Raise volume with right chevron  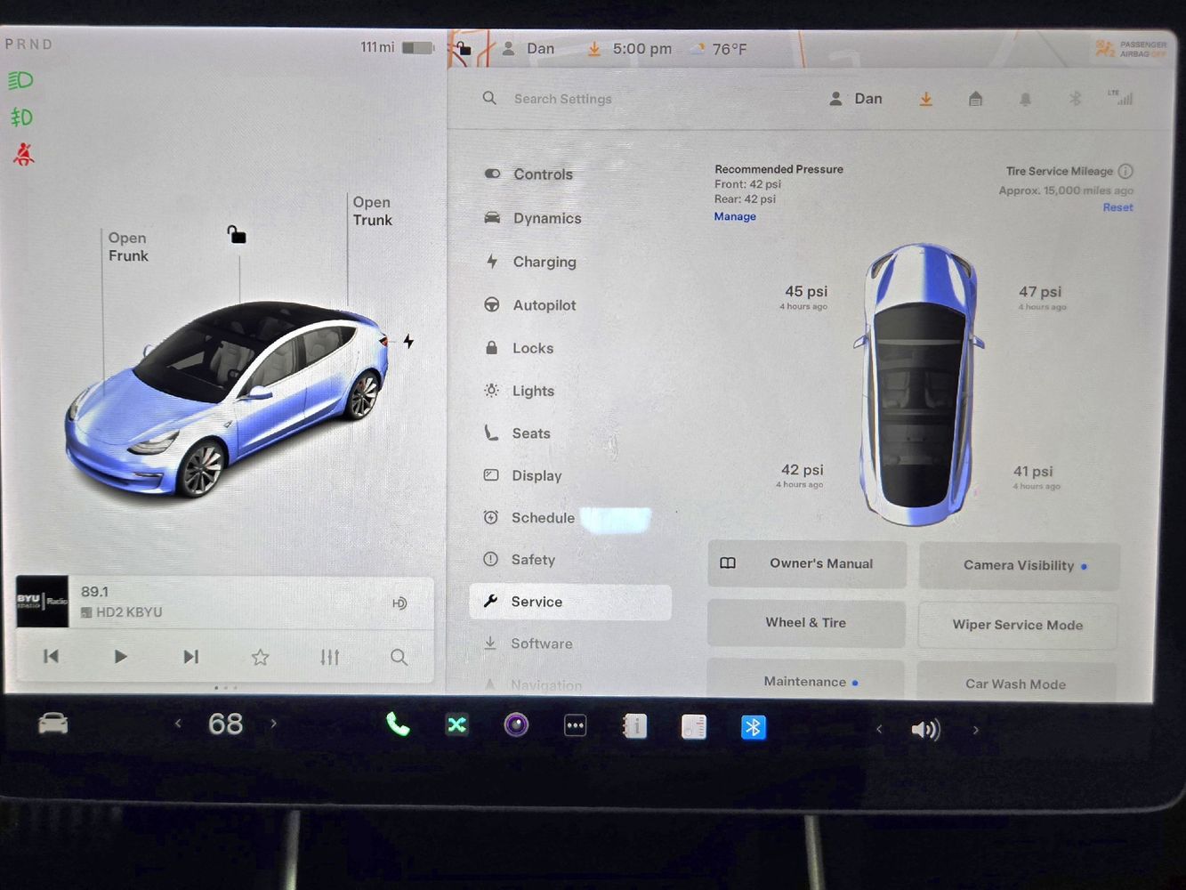click(975, 730)
